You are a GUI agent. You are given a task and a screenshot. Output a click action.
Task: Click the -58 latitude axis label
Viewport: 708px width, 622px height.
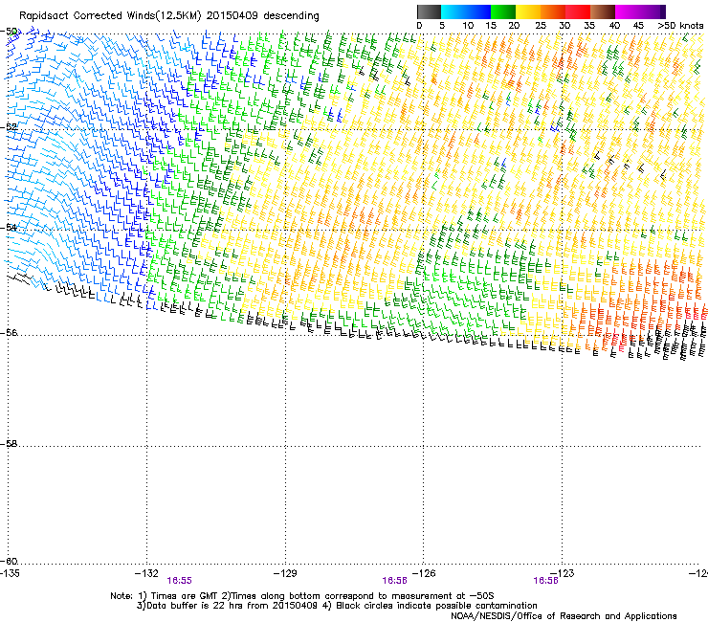9,444
